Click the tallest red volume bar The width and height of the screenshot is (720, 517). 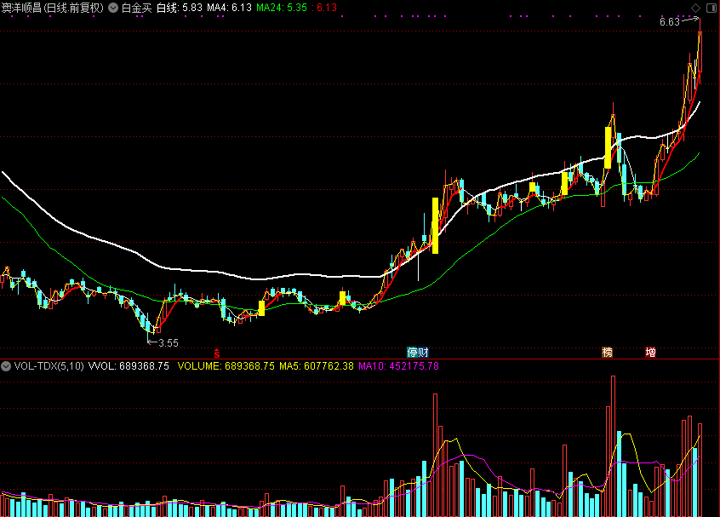click(x=613, y=445)
